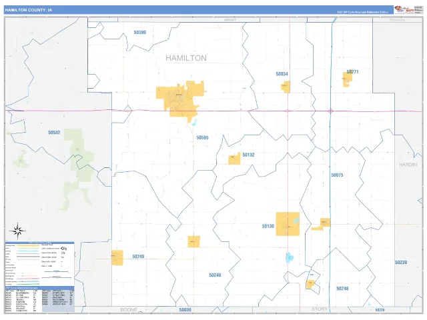Click ZIP code label 50230

(x=401, y=262)
